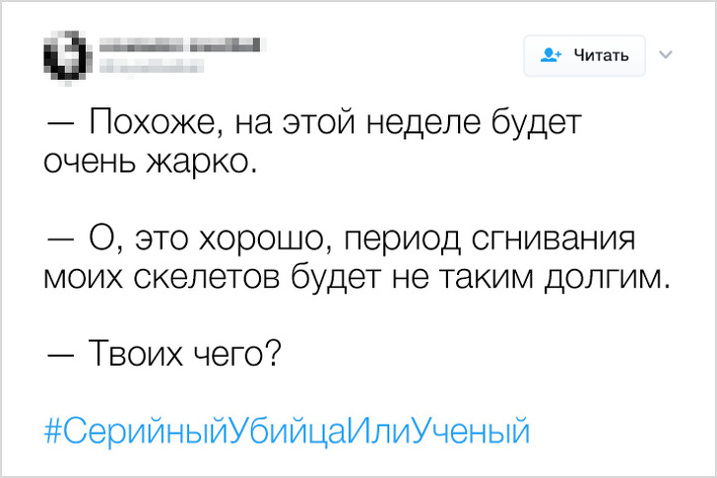717x478 pixels.
Task: Open the #СерийныйУбийцаИлиУченый hashtag
Action: click(x=288, y=431)
